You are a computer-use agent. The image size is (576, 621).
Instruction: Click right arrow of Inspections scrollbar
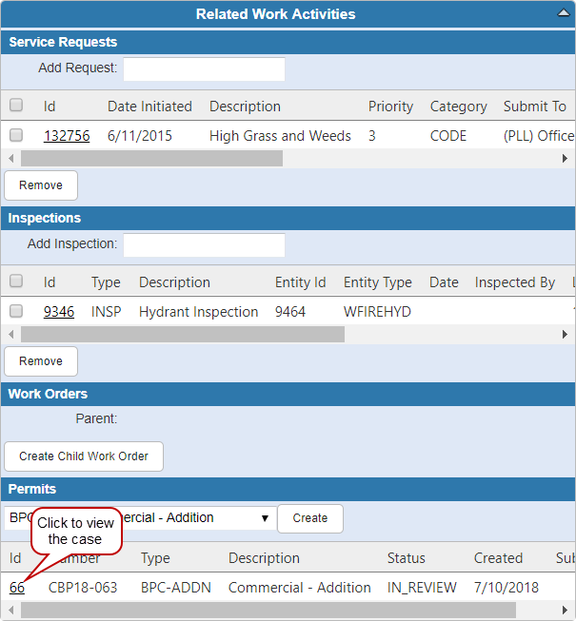pyautogui.click(x=565, y=335)
